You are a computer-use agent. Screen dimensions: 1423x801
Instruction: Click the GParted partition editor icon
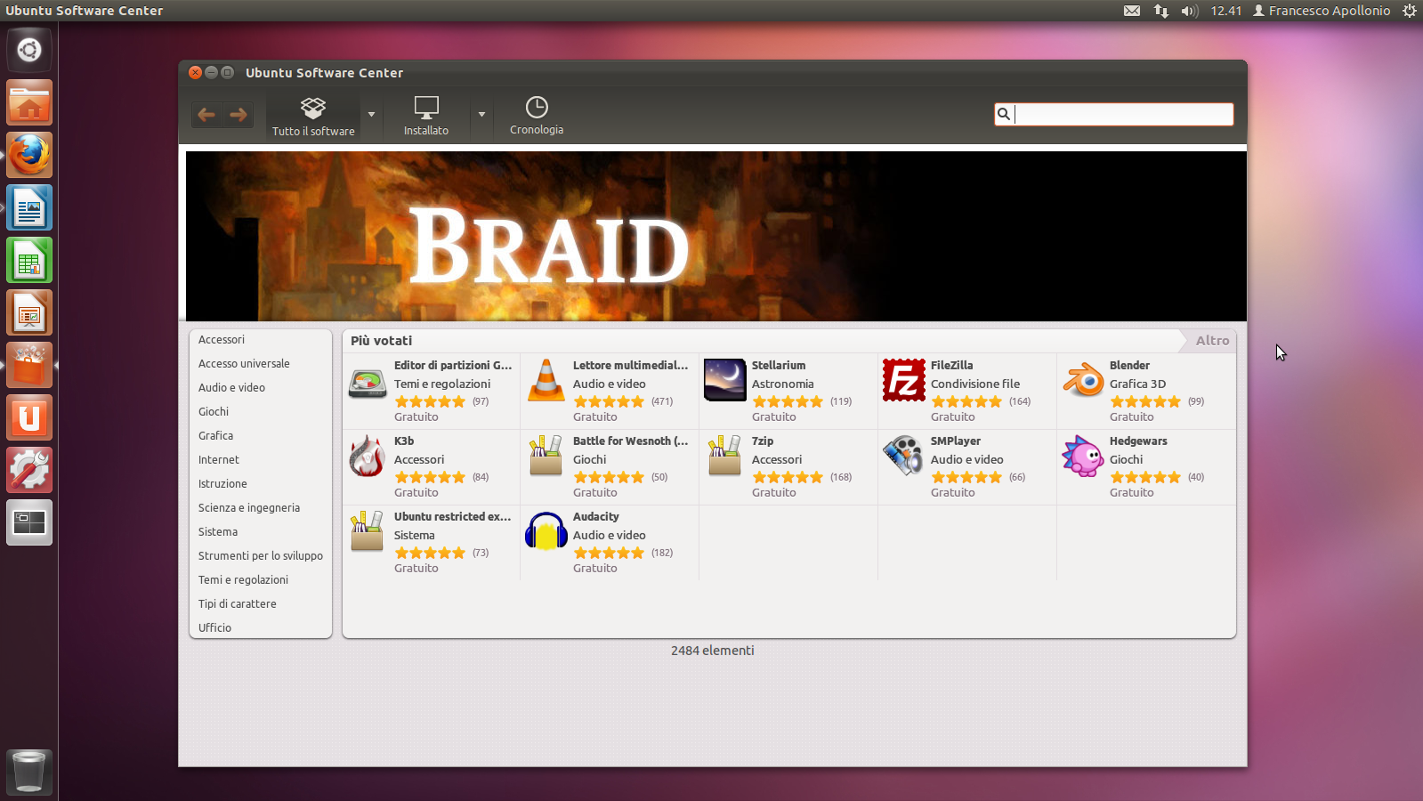click(368, 382)
